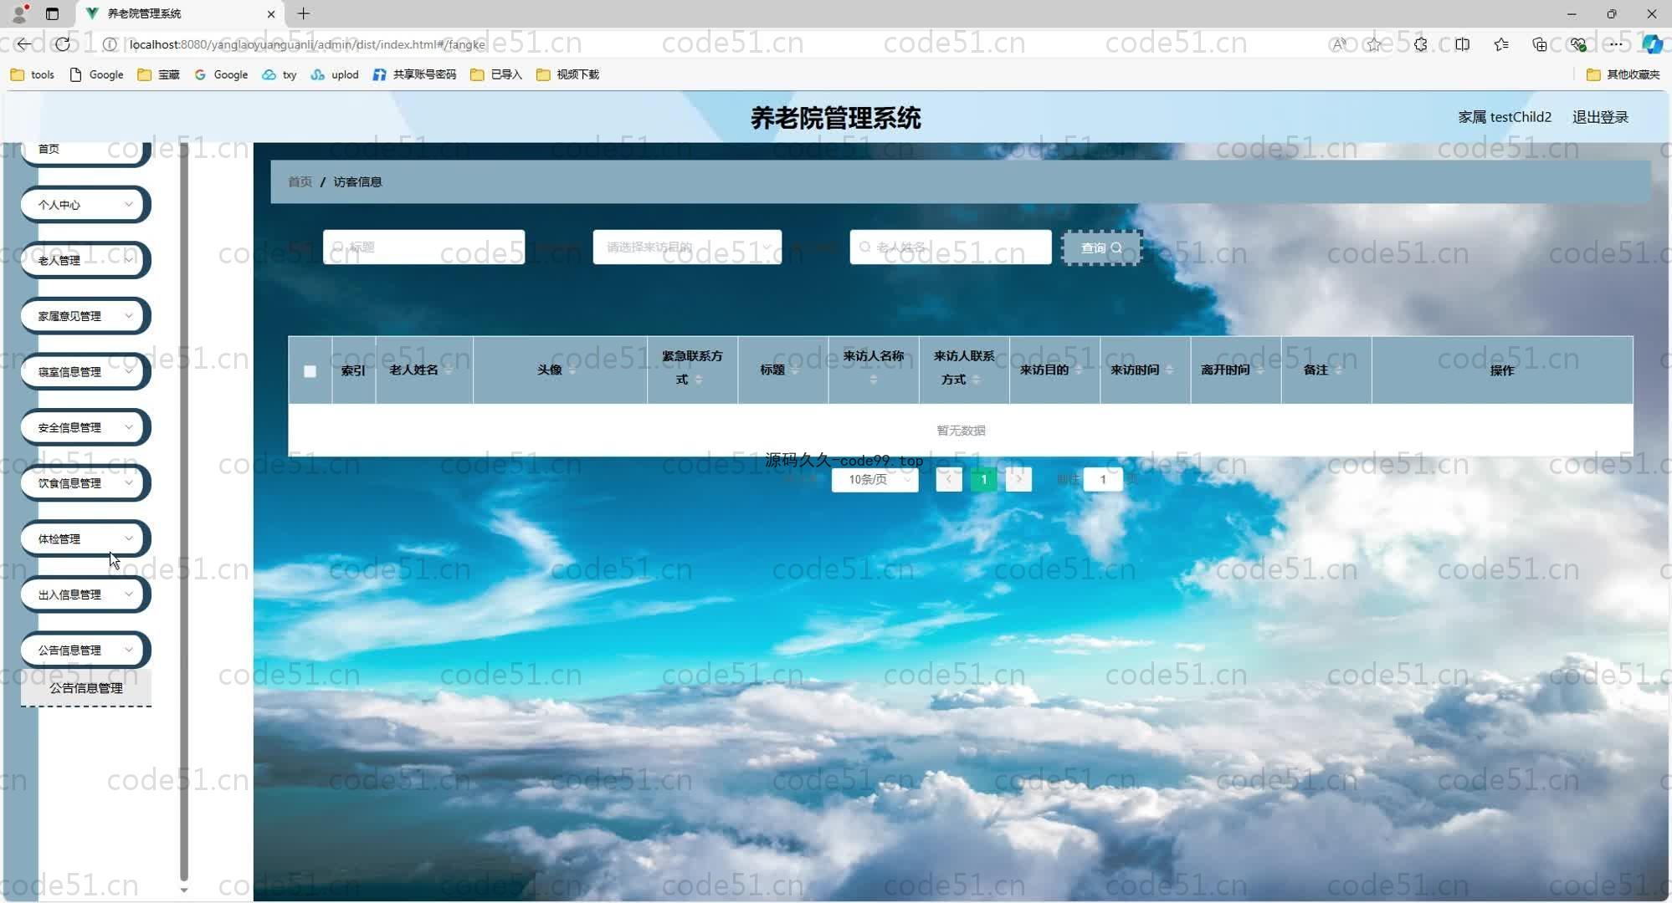Click the browser address bar URL
This screenshot has height=903, width=1672.
point(307,44)
